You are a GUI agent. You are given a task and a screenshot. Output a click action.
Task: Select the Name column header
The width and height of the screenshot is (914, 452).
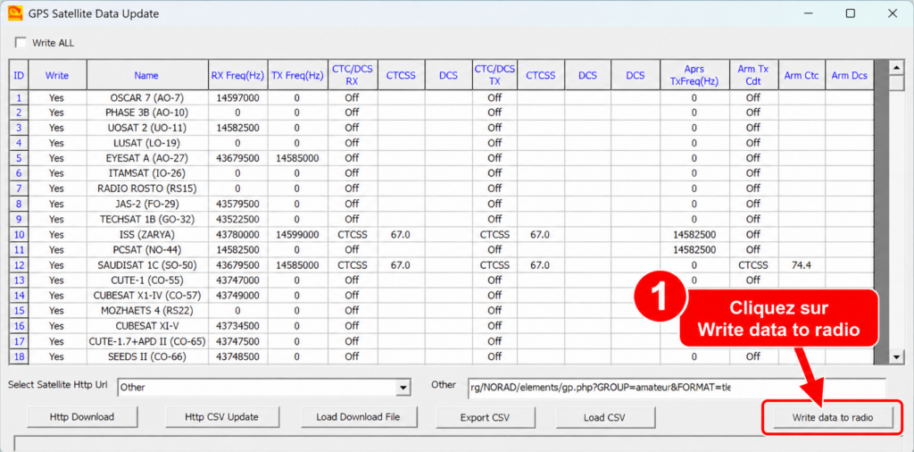[145, 75]
